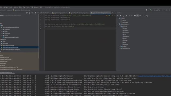This screenshot has height=96, width=171.
Task: Click Execute Maven Goal icon
Action: pos(132,16)
